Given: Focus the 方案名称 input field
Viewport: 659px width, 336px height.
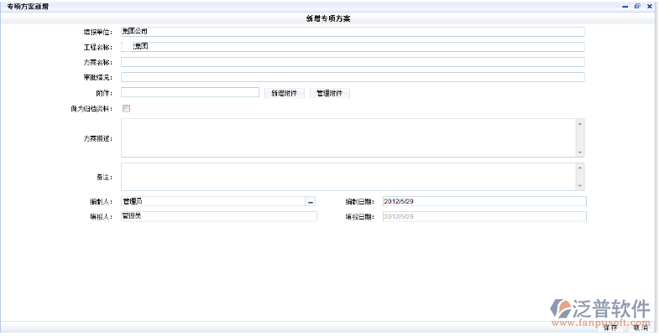Looking at the screenshot, I should [x=353, y=62].
